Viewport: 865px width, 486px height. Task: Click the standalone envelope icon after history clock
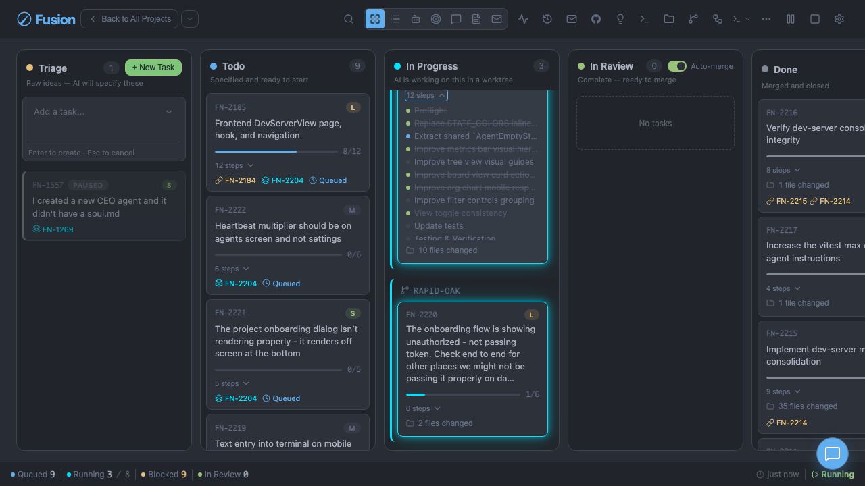[572, 19]
